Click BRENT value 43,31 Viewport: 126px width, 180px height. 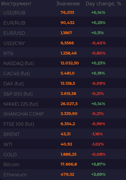(65, 134)
